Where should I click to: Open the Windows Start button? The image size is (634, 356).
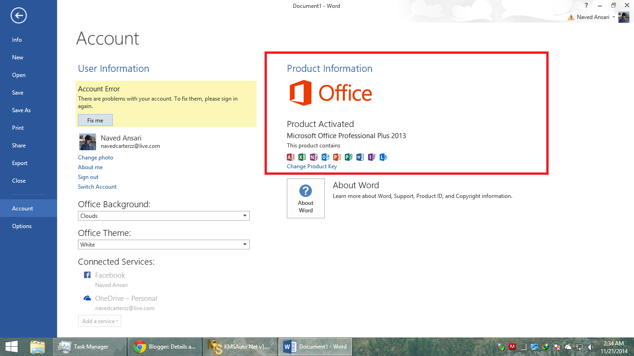coord(12,347)
